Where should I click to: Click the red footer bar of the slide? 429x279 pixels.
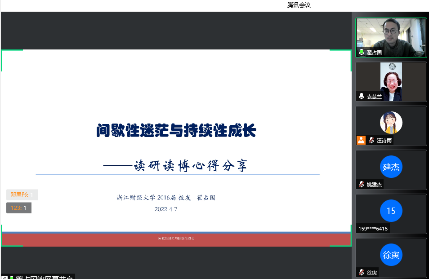(176, 239)
